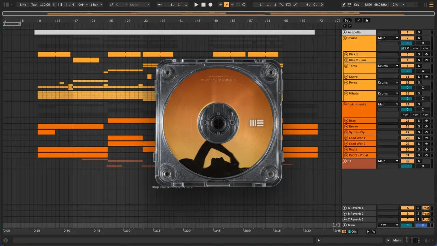This screenshot has width=437, height=246.
Task: Solo the Snare track
Action: [419, 77]
